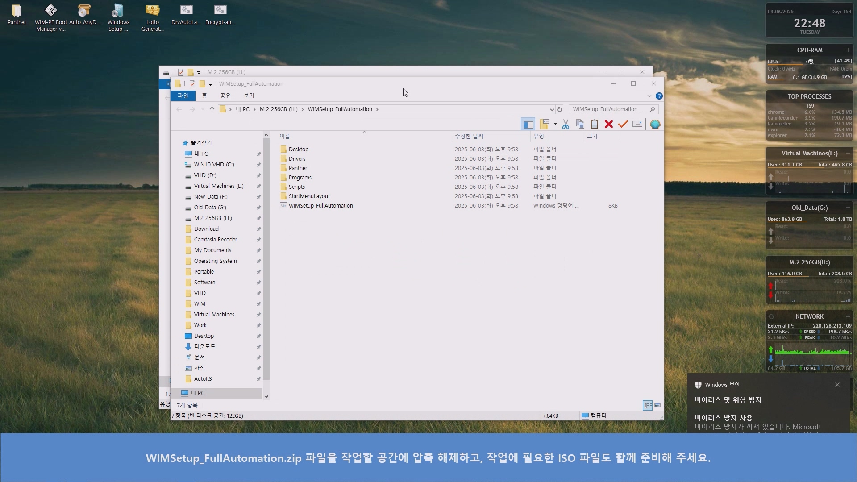
Task: Switch to the details view layout
Action: click(648, 405)
